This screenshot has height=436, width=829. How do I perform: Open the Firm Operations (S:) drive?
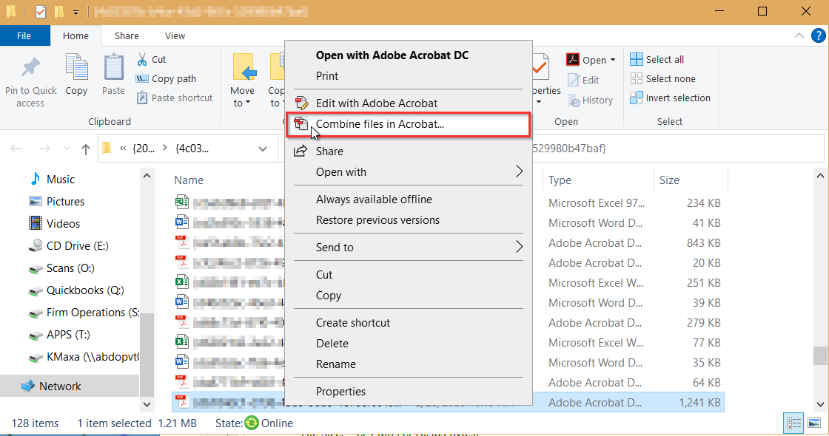[84, 312]
